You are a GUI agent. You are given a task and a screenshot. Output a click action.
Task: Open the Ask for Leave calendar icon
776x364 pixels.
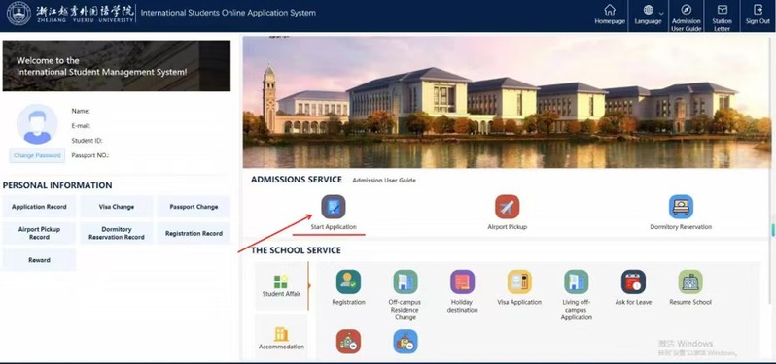pyautogui.click(x=633, y=282)
